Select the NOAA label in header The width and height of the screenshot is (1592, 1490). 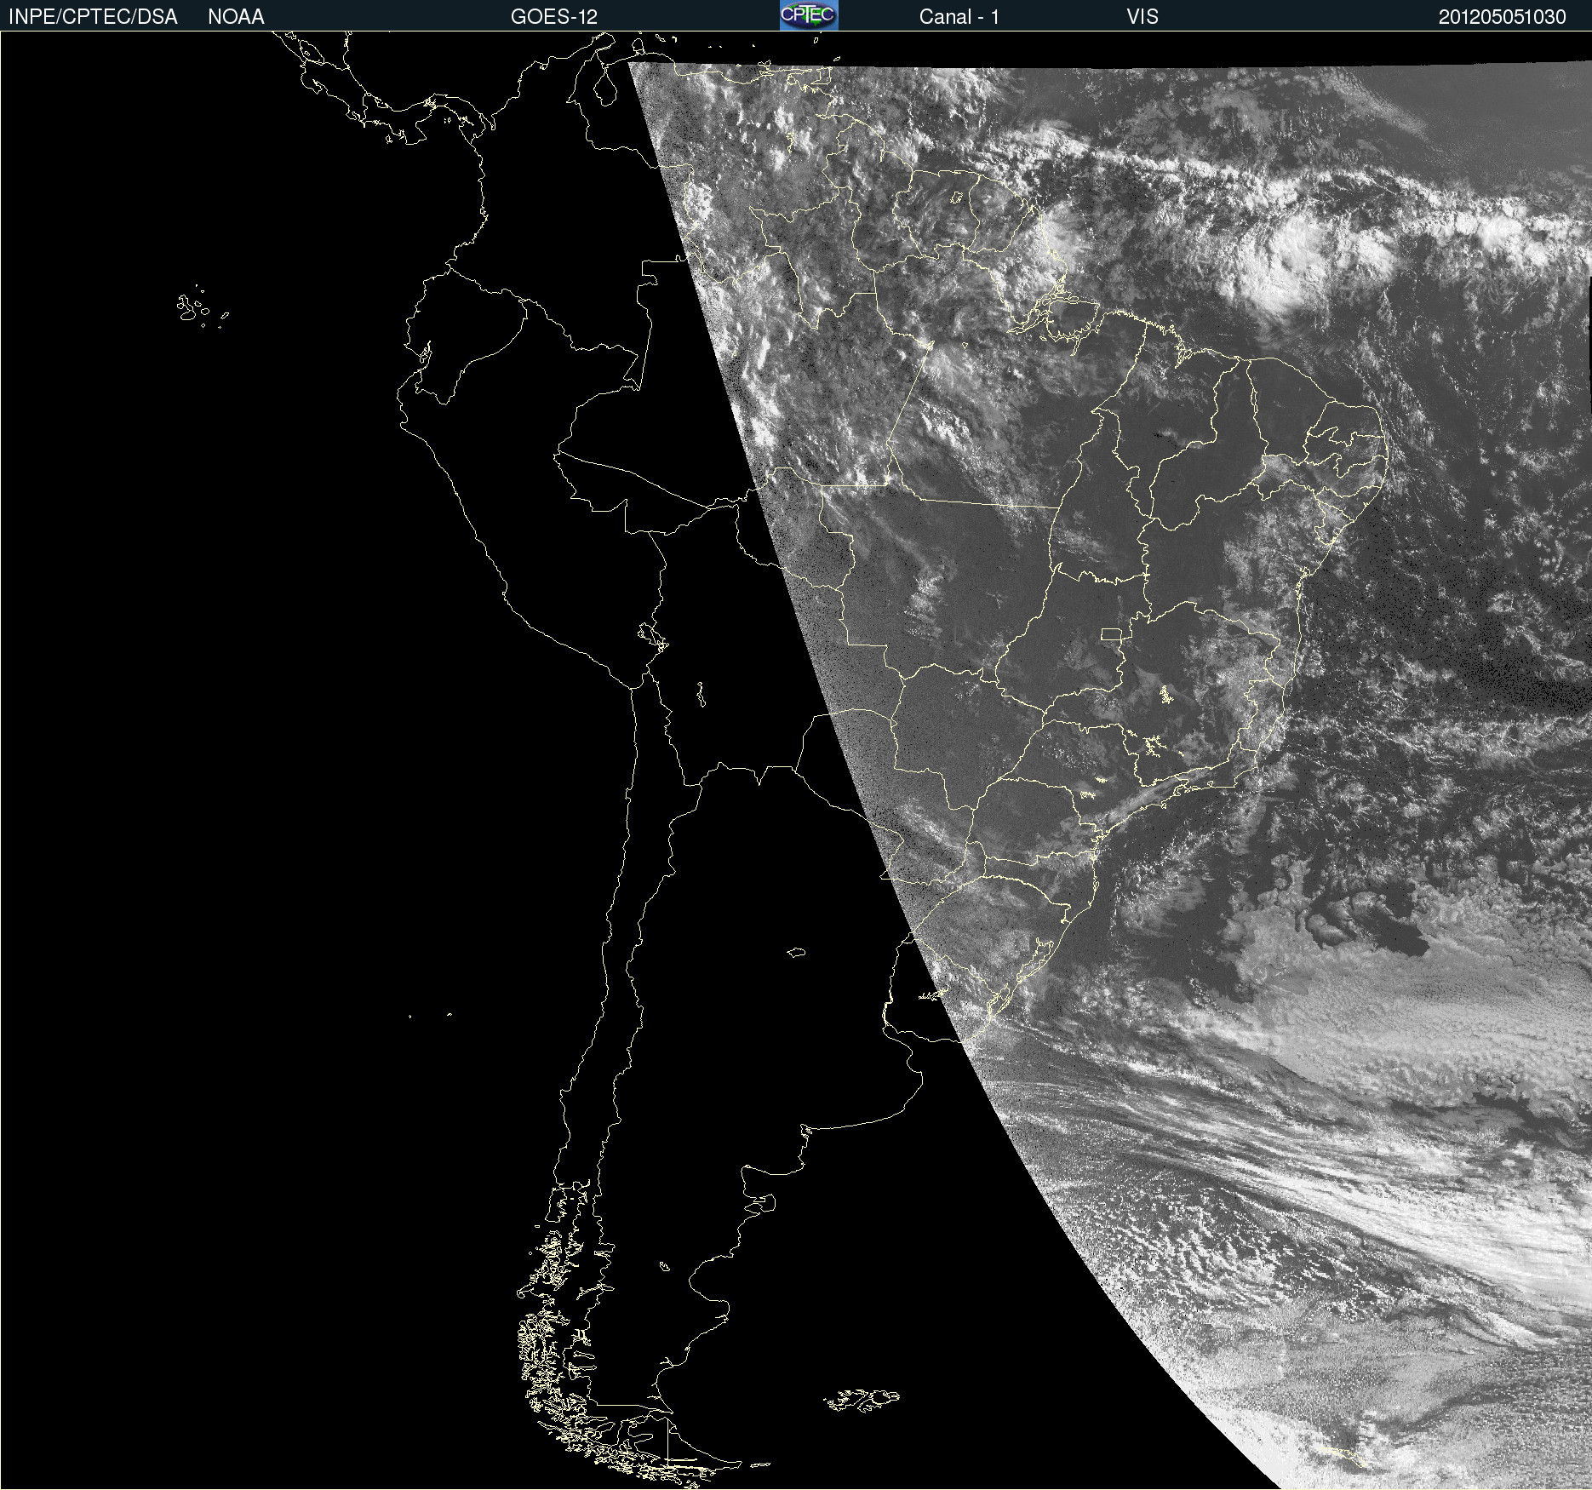point(236,17)
